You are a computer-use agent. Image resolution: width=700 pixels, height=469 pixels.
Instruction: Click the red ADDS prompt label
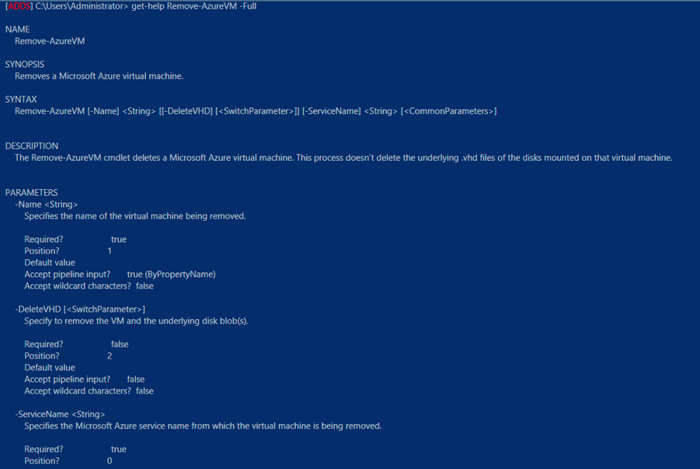(19, 6)
